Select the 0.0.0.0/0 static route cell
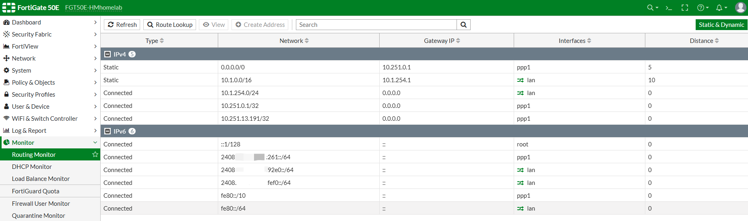748x221 pixels. (299, 67)
